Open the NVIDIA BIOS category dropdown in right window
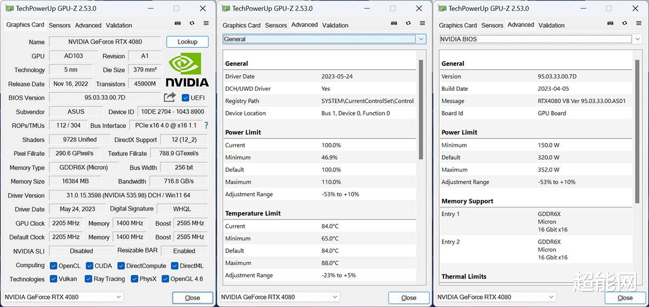This screenshot has width=649, height=307. point(541,39)
